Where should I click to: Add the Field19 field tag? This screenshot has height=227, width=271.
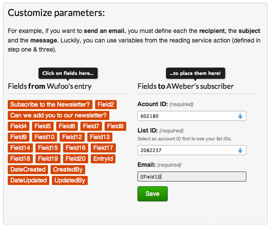(x=48, y=159)
